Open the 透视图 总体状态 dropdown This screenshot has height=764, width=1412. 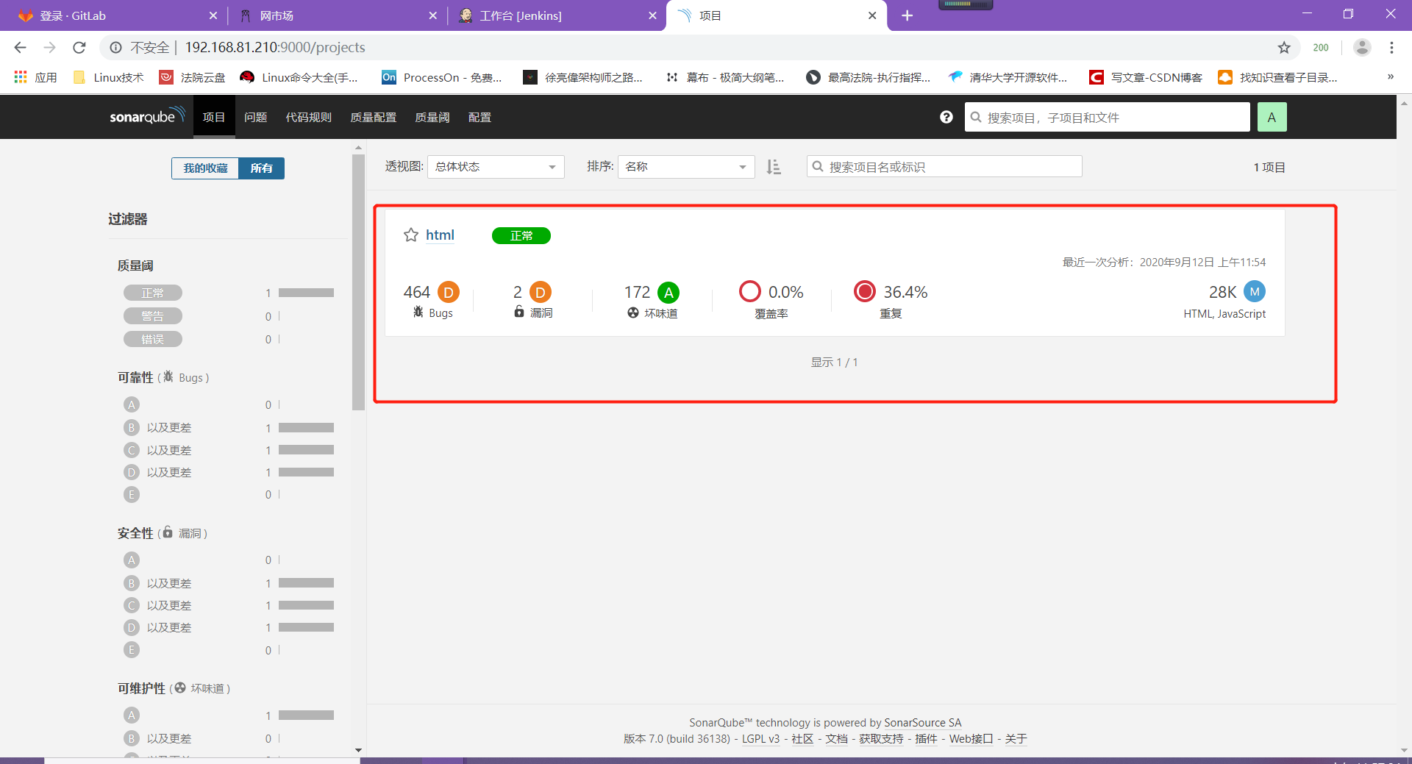coord(496,167)
